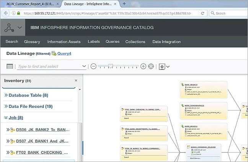248x162 pixels.
Task: Zoom in with the plus circle icon
Action: coord(143,66)
